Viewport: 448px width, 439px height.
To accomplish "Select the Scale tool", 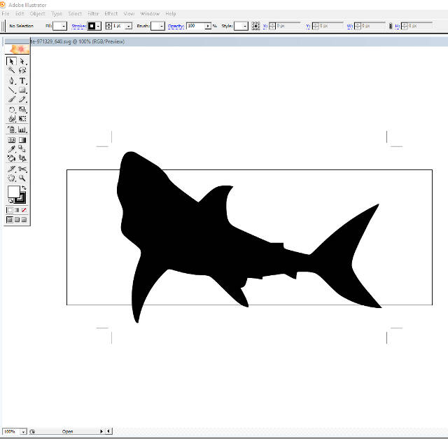I will (22, 109).
